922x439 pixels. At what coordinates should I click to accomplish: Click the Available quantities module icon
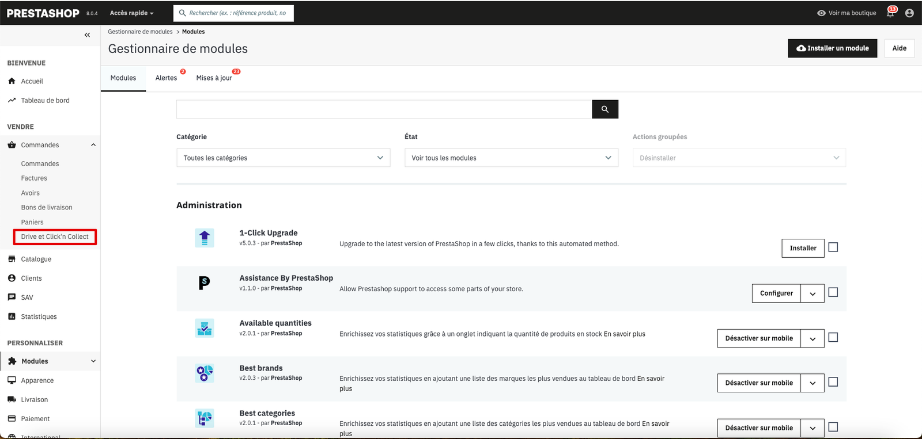205,328
